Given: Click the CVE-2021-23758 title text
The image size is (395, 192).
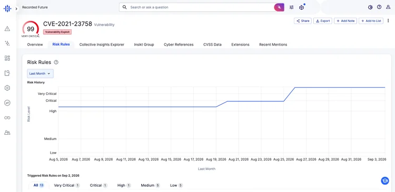Looking at the screenshot, I should pos(67,24).
